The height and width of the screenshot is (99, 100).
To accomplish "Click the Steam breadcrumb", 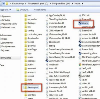I will coord(77,4).
